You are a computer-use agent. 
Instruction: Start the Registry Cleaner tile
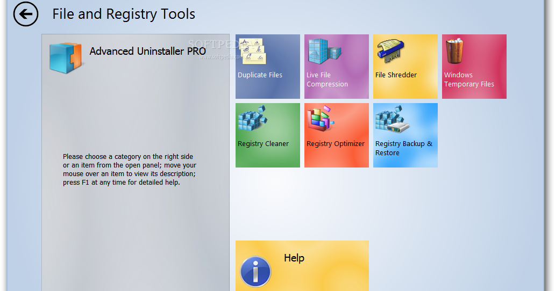[x=268, y=135]
